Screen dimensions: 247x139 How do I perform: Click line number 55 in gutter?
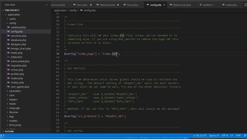tap(58, 116)
